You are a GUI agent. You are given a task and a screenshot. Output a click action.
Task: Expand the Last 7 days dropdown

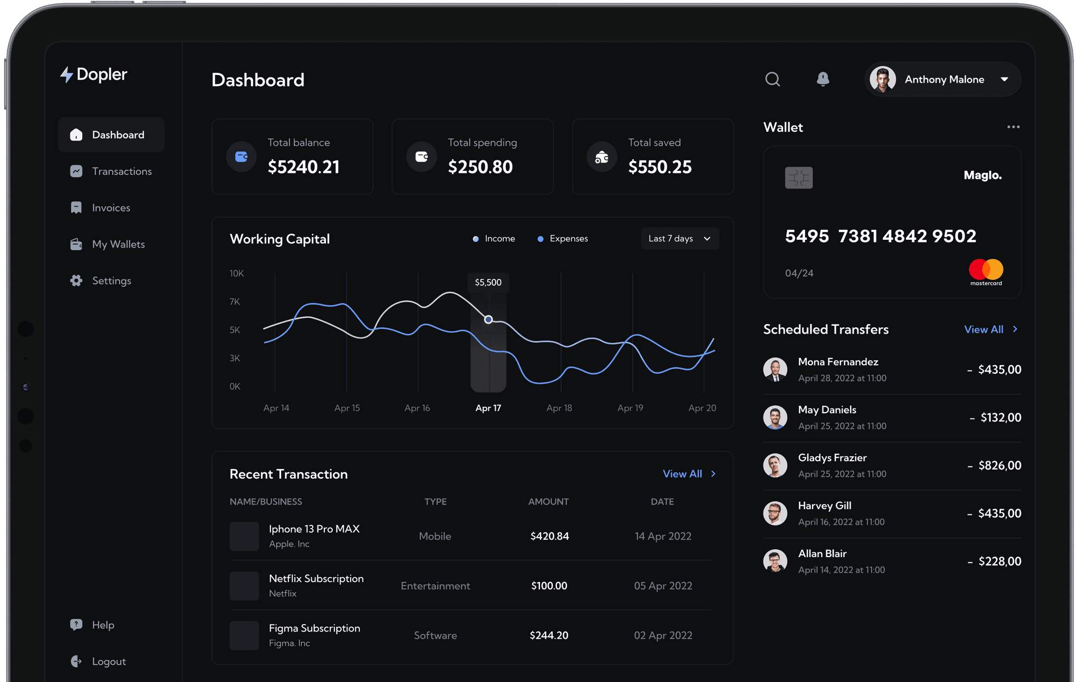[x=680, y=239]
